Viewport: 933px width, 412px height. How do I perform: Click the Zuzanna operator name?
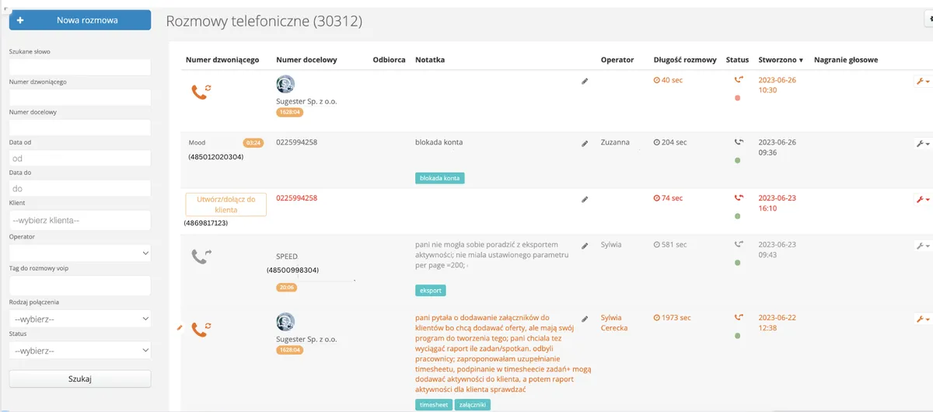(x=615, y=143)
